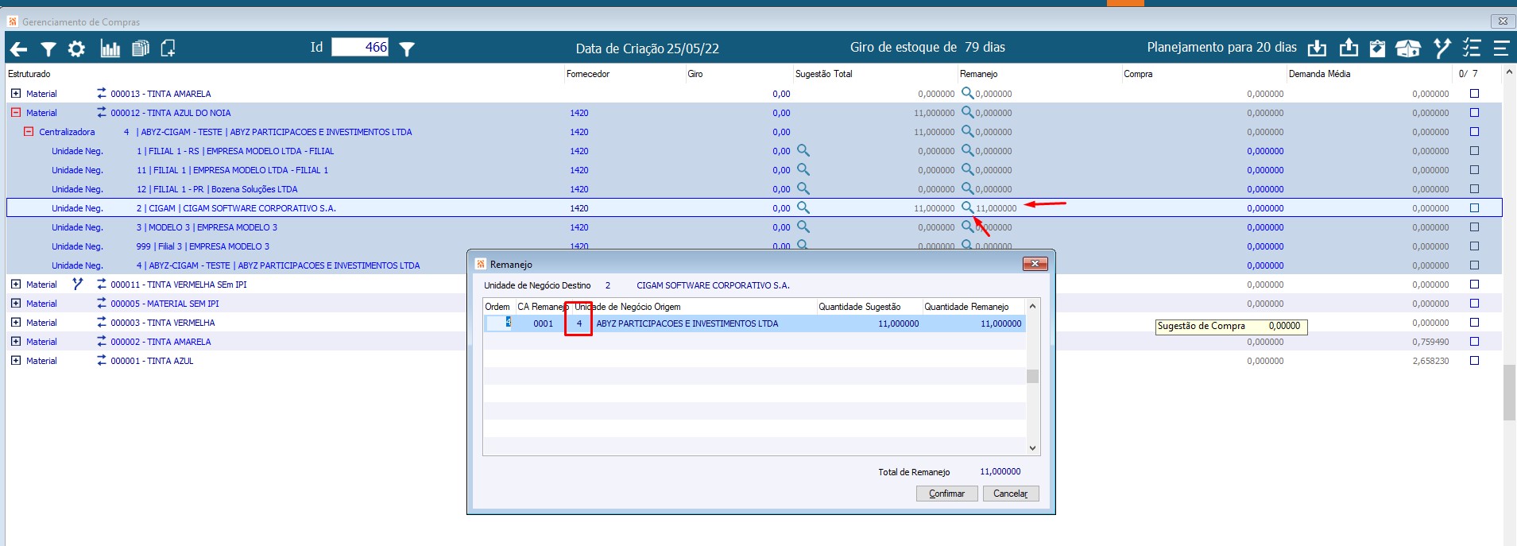Open the hamburger menu icon
Screen dimensions: 1517x546
click(1501, 48)
